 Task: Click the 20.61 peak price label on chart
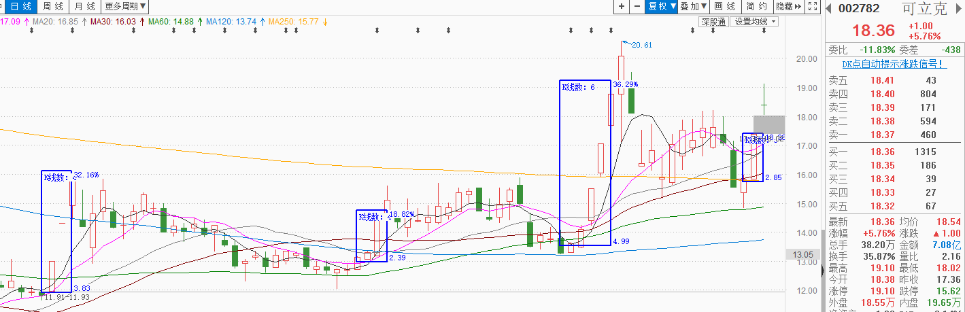642,45
